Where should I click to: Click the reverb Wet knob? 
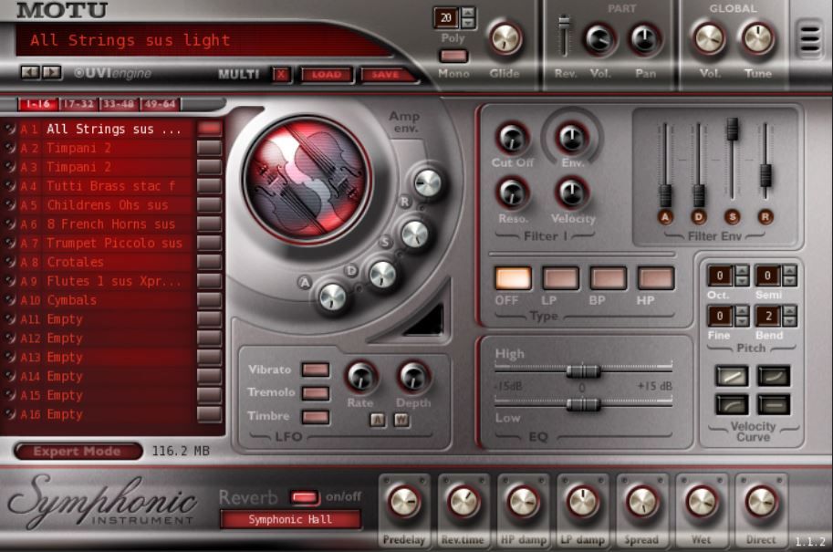pyautogui.click(x=702, y=502)
